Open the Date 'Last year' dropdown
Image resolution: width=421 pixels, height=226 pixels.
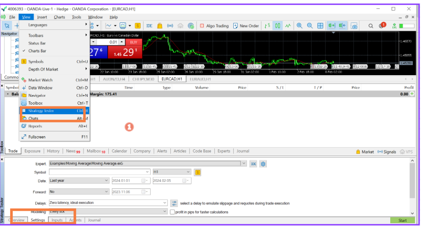pyautogui.click(x=107, y=181)
